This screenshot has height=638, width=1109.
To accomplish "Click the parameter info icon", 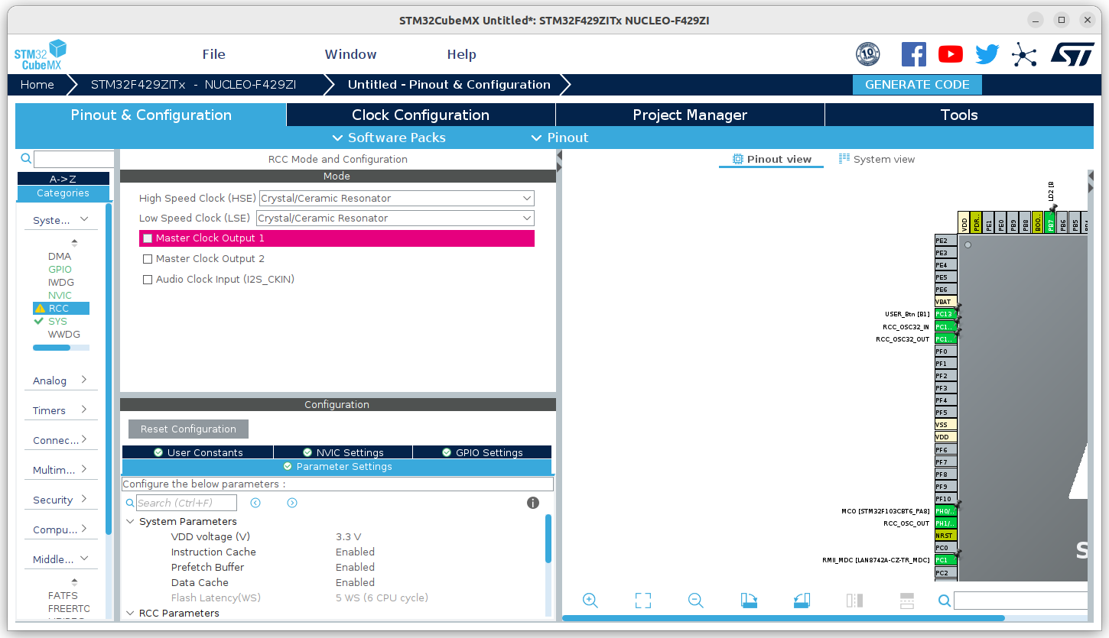I will (533, 503).
